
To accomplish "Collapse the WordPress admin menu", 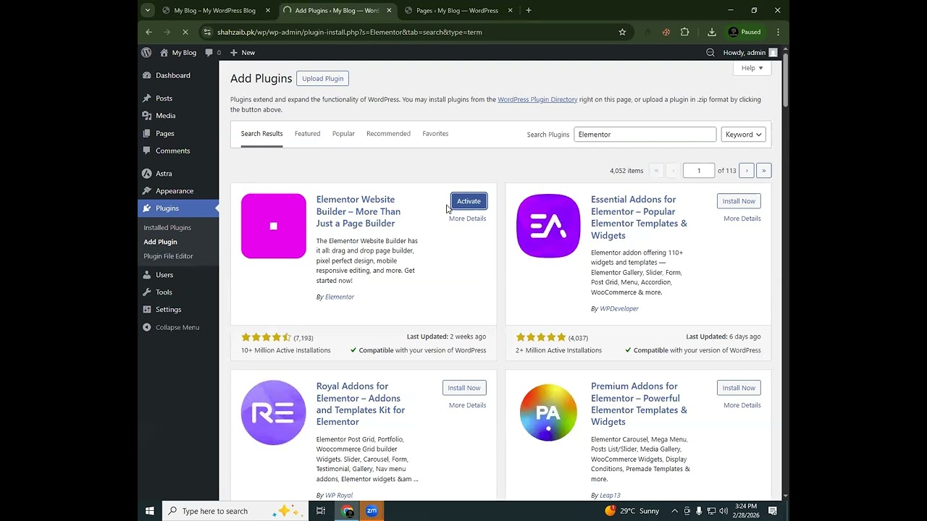I will click(x=171, y=327).
